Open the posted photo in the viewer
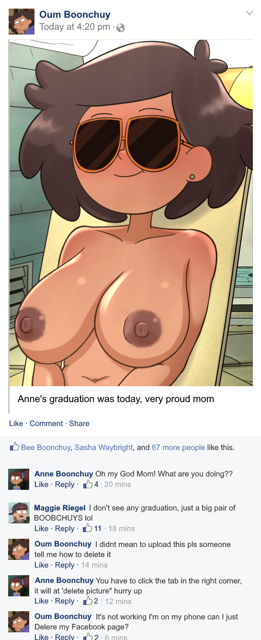The image size is (261, 640). click(131, 213)
